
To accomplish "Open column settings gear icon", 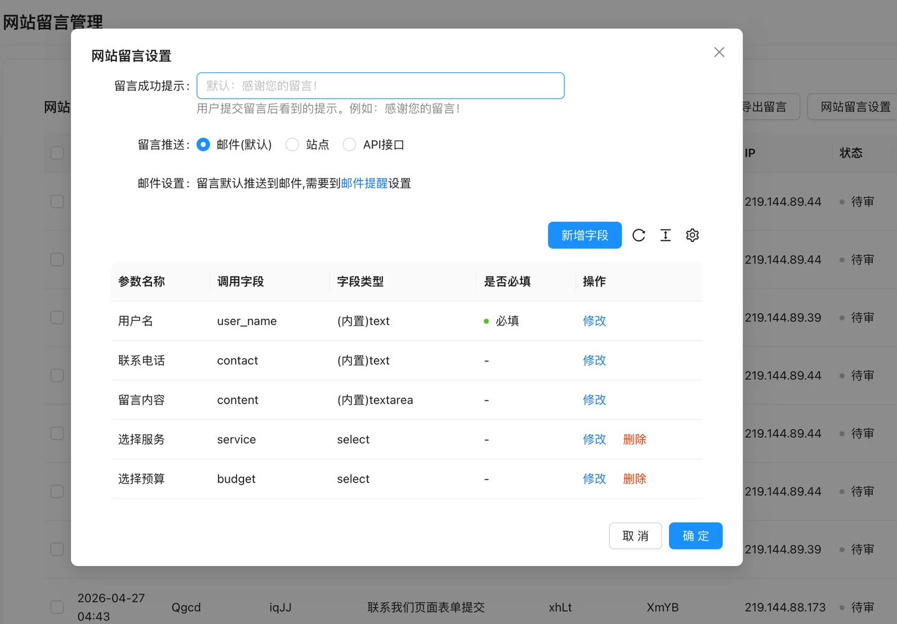I will [692, 235].
